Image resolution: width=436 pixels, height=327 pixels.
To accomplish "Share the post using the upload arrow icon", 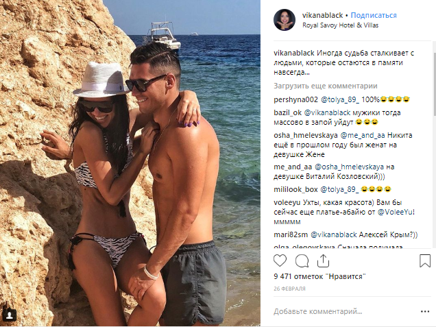I will [323, 261].
